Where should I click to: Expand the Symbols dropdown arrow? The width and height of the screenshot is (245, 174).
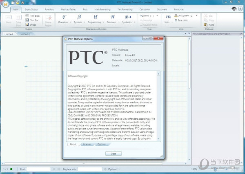coord(85,22)
